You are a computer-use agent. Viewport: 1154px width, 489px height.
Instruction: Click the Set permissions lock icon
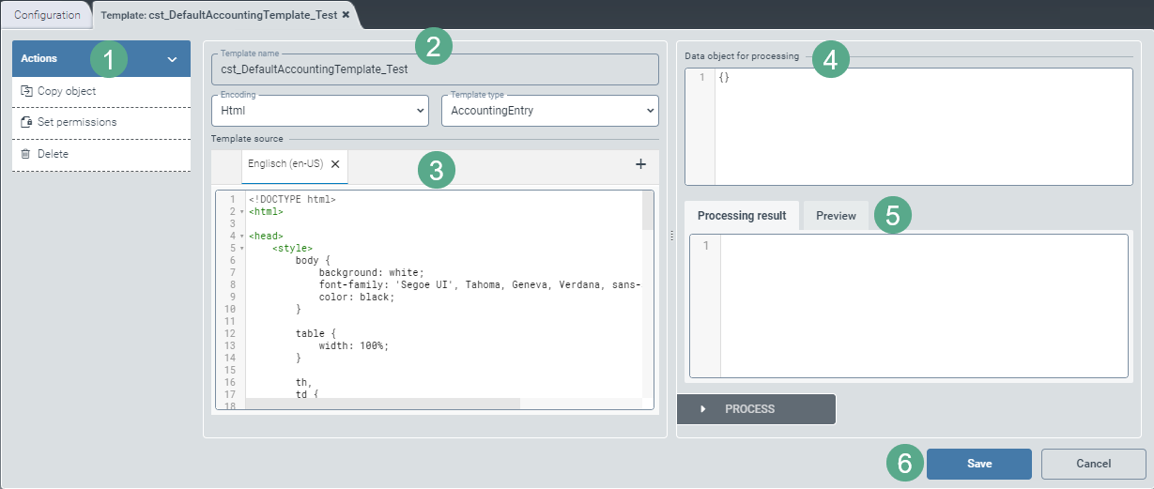(x=26, y=122)
